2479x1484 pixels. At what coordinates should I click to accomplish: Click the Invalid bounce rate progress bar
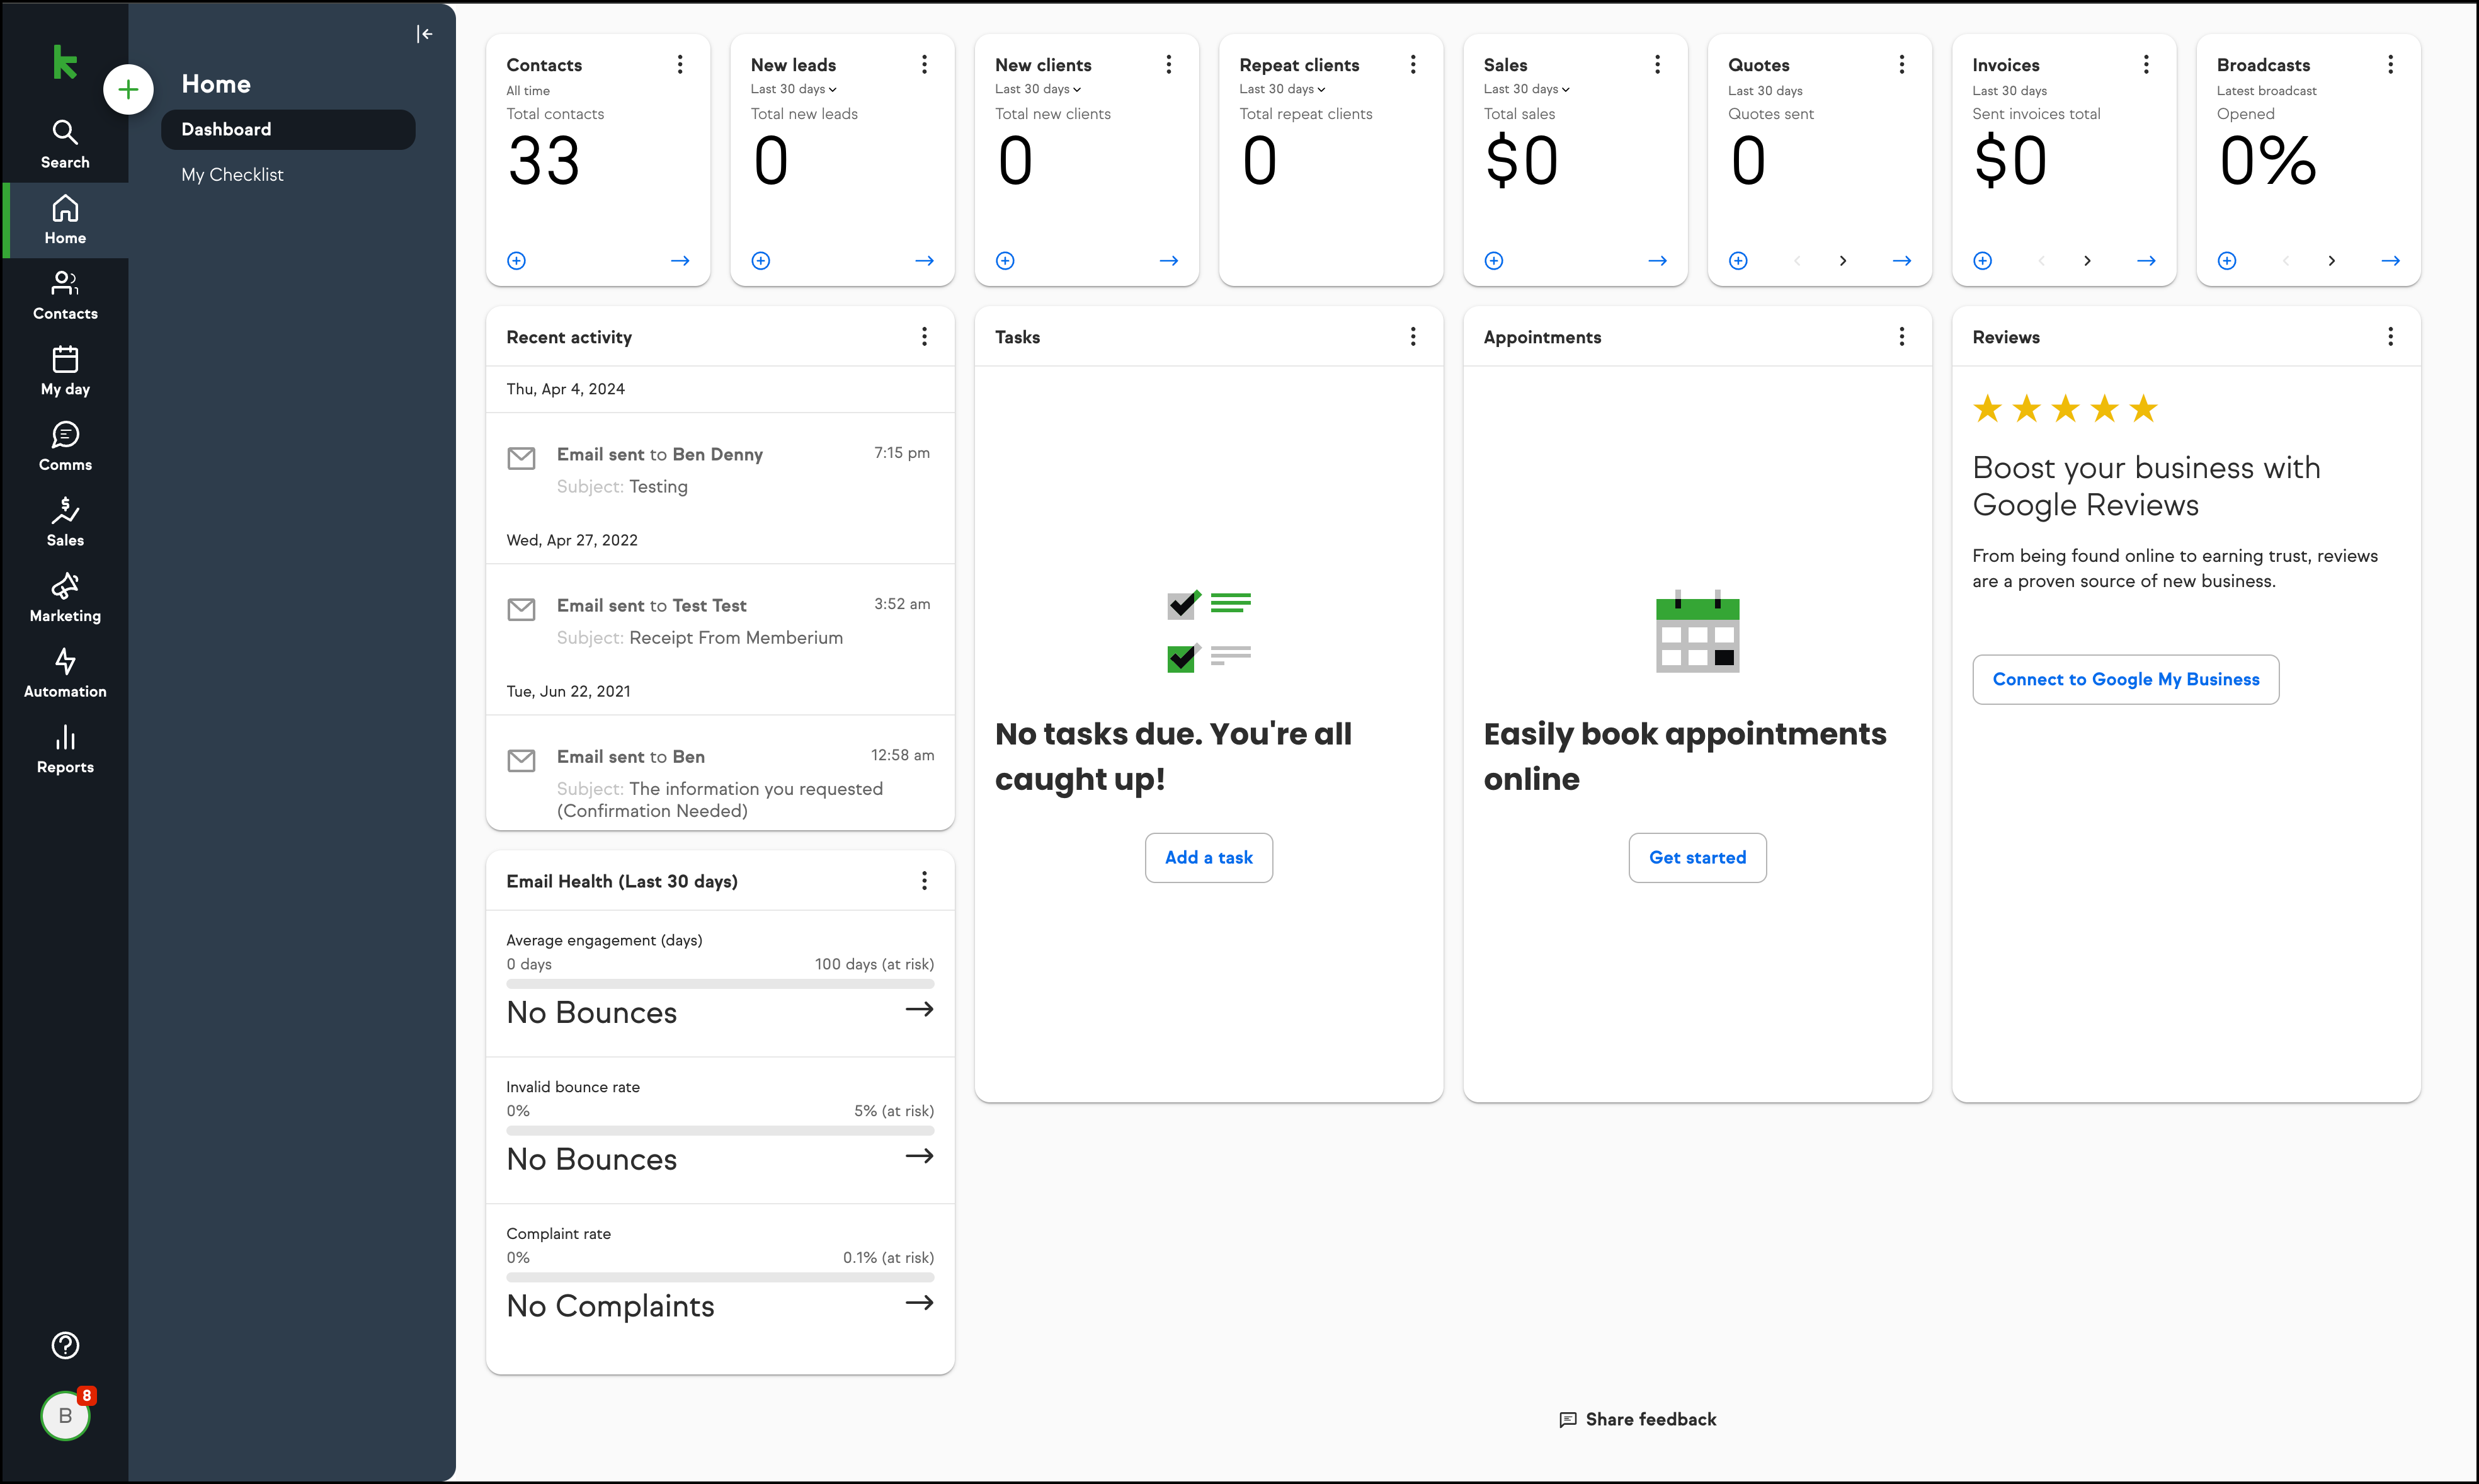[x=720, y=1131]
